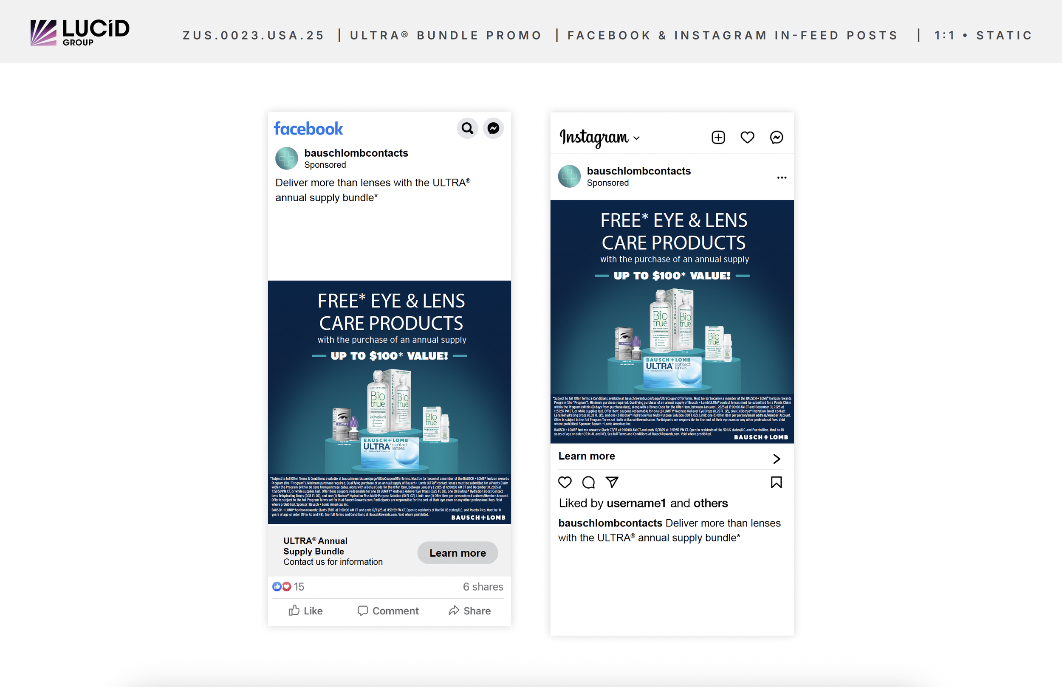Open Instagram post three-dot options menu
The width and height of the screenshot is (1062, 687).
[x=781, y=177]
